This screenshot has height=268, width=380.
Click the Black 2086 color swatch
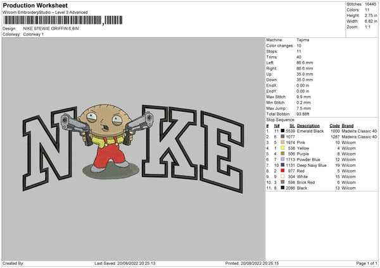pyautogui.click(x=282, y=188)
